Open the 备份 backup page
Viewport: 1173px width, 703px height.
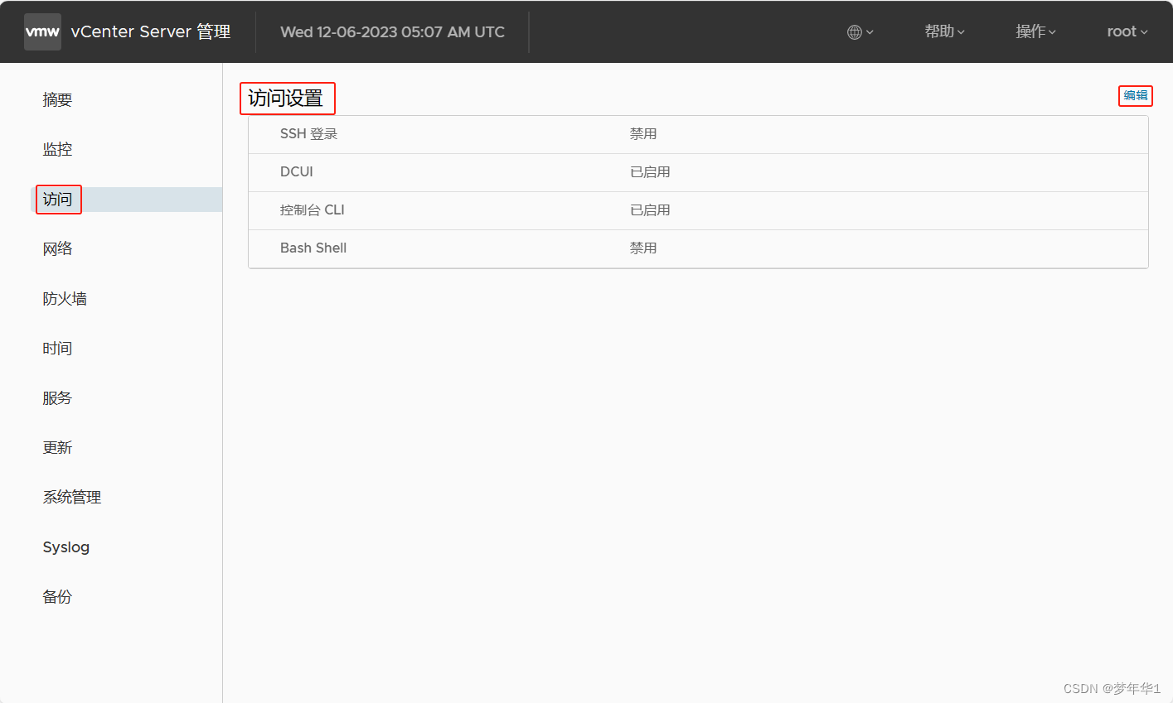[57, 596]
